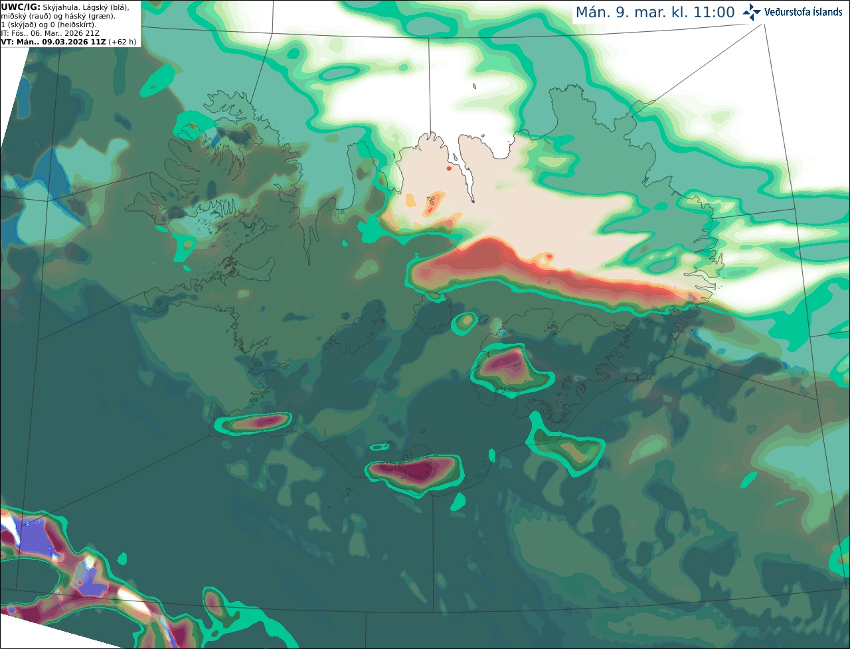Screen dimensions: 850x649
Task: Select the 'Mán. 9. mar. kl. 11:00' title
Action: pos(655,13)
